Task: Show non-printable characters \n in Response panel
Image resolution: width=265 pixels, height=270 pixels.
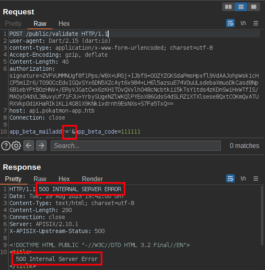Action: 243,179
